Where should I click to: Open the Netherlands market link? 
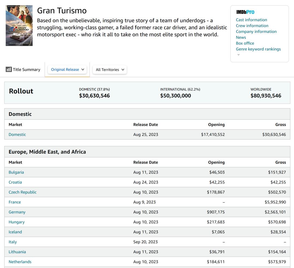(20, 262)
